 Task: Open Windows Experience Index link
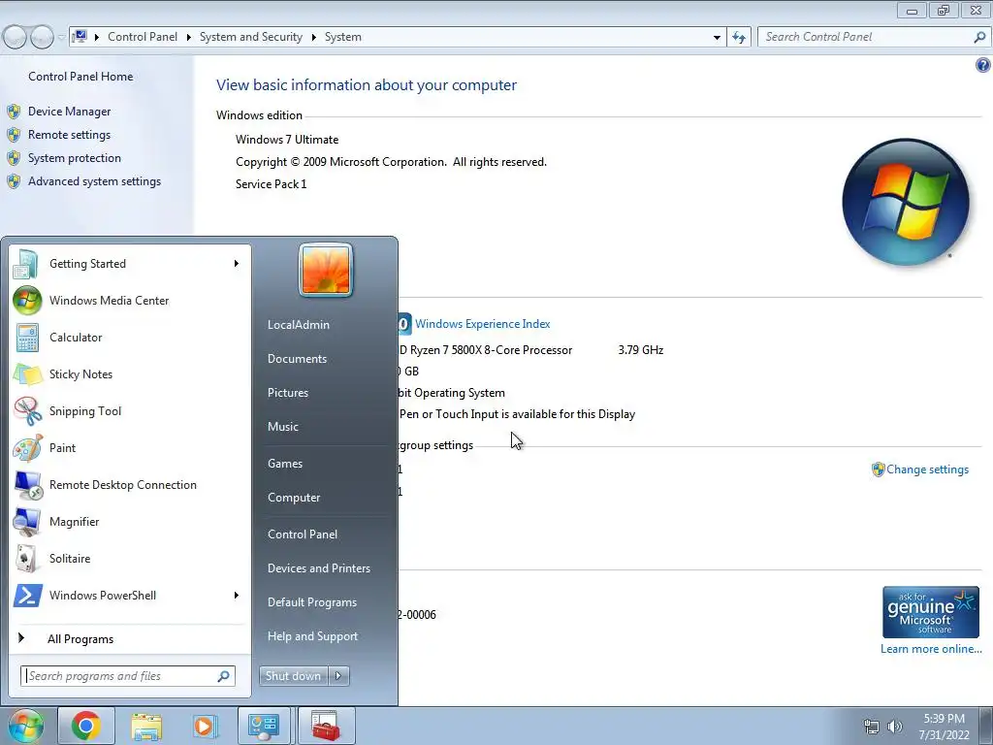(x=482, y=324)
